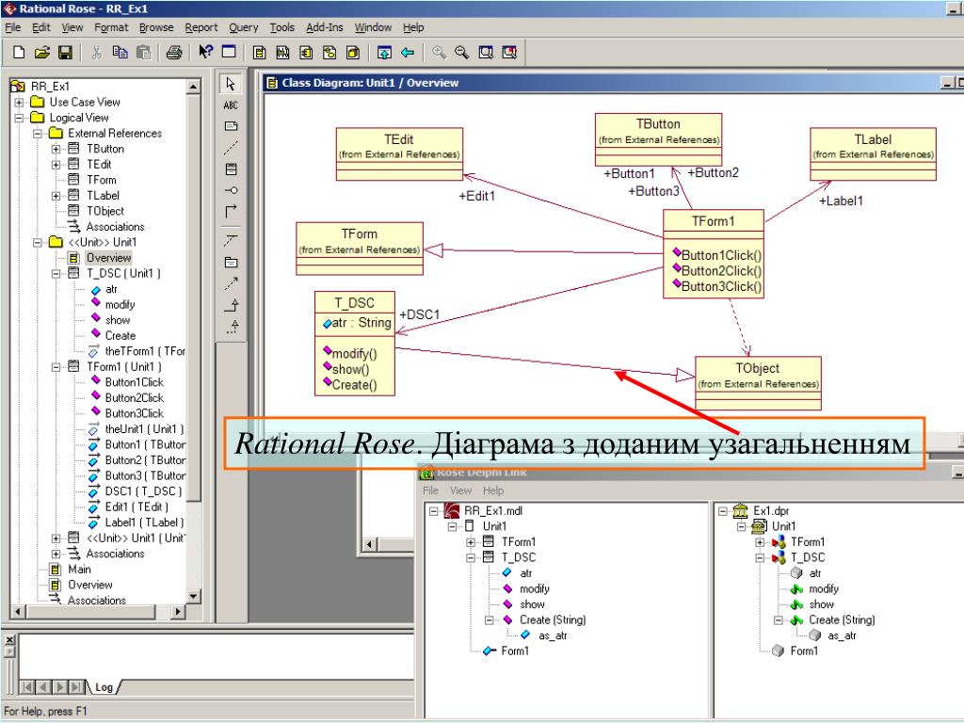Collapse the External References folder

tap(38, 134)
